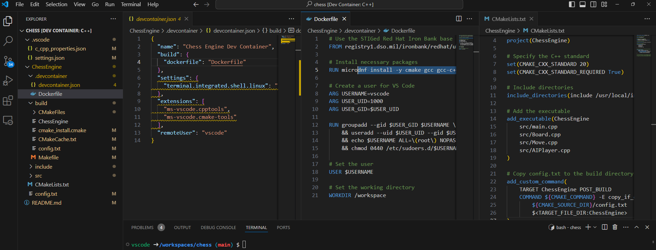Open Explorer views and more actions menu
Viewport: 656px width, 250px height.
[113, 19]
